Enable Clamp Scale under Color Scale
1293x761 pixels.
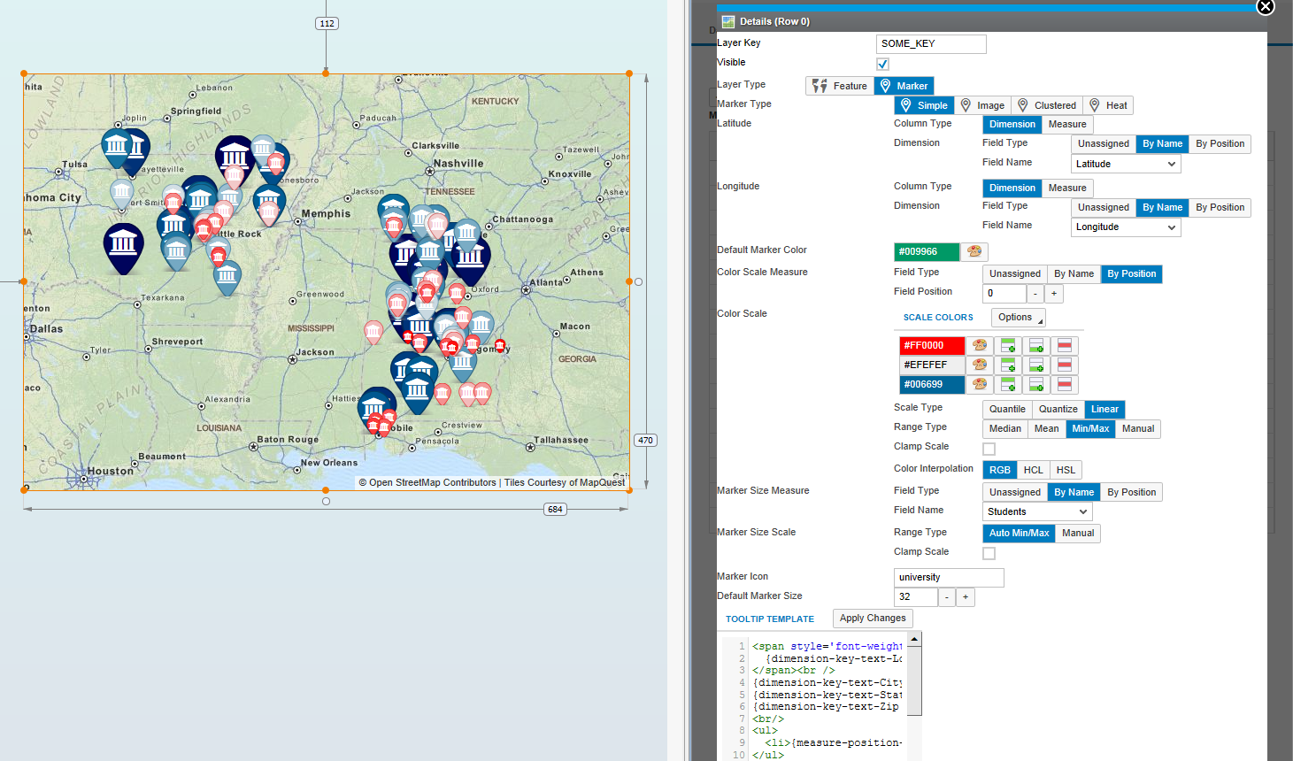[989, 450]
